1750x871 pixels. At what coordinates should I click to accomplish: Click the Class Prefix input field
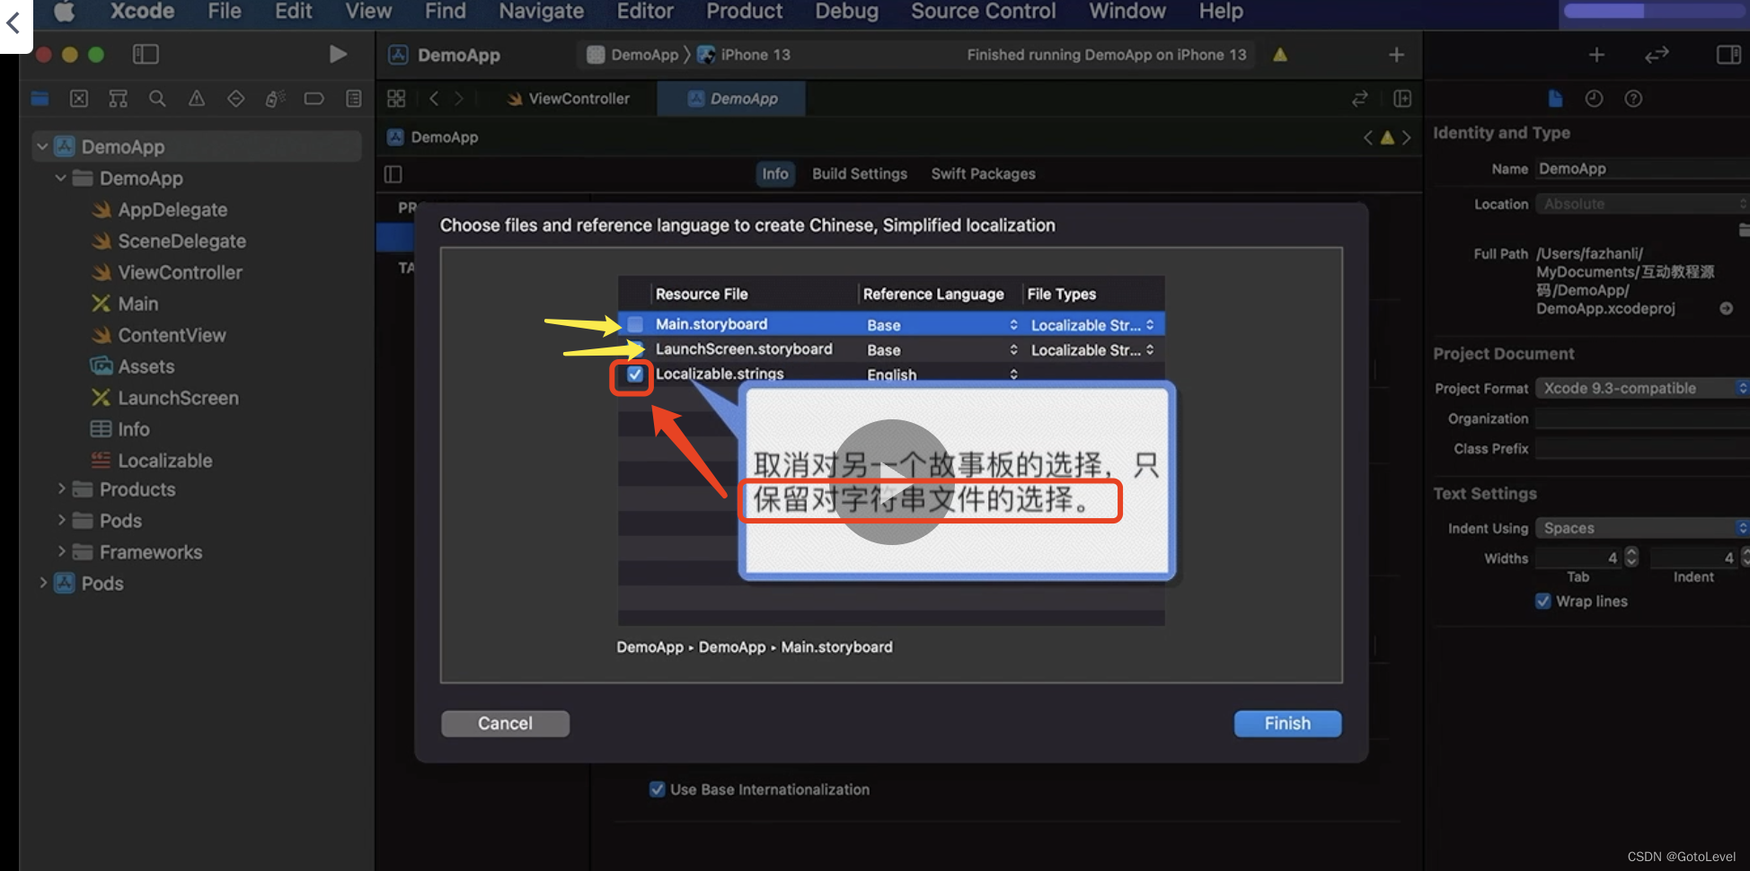click(x=1642, y=448)
